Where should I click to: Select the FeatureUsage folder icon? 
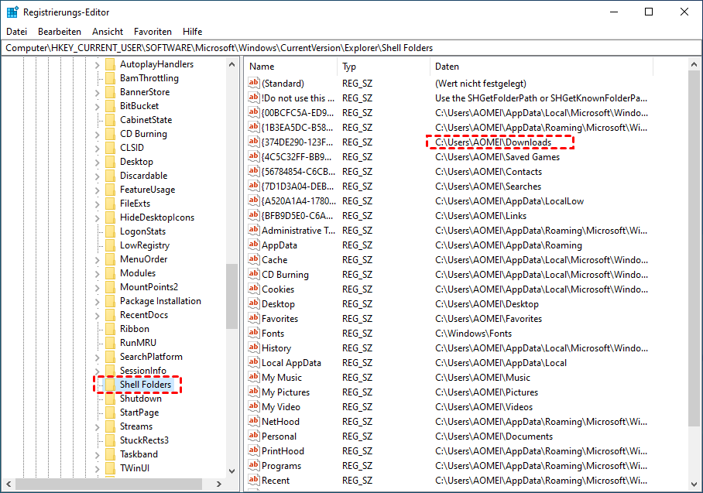click(x=110, y=190)
